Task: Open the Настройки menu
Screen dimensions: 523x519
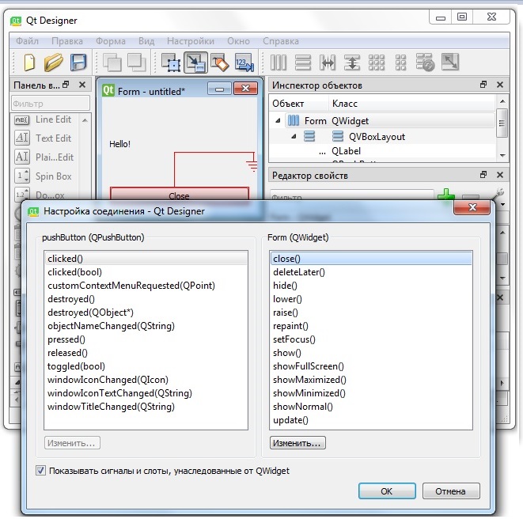Action: (191, 41)
